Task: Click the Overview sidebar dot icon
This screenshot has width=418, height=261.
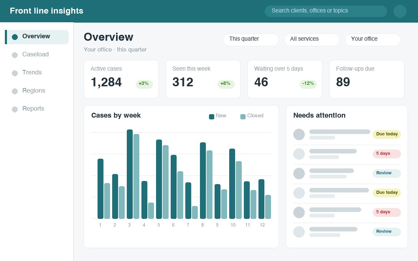Action: [15, 37]
